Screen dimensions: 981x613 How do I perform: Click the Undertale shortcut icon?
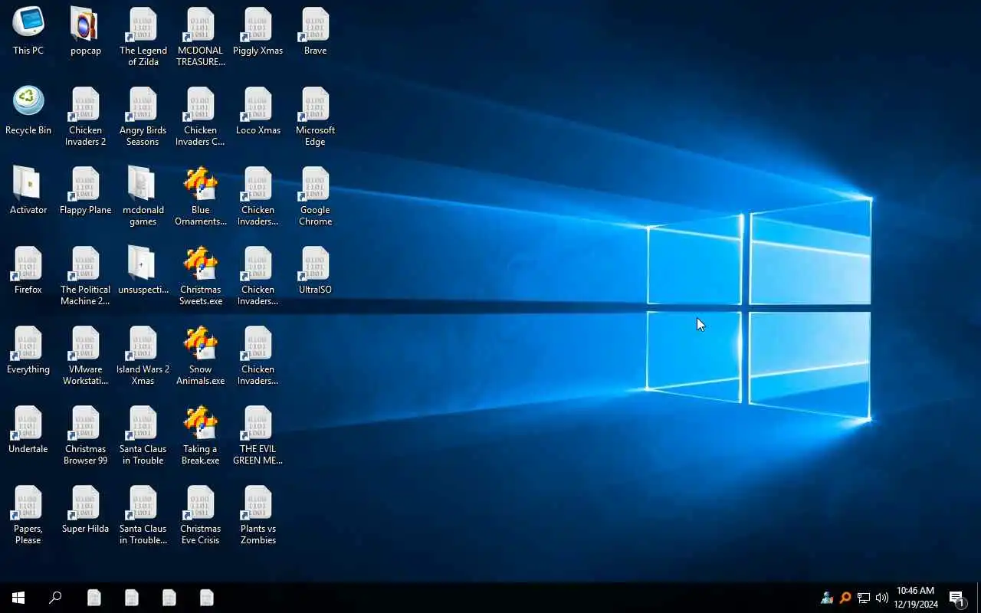pyautogui.click(x=28, y=429)
